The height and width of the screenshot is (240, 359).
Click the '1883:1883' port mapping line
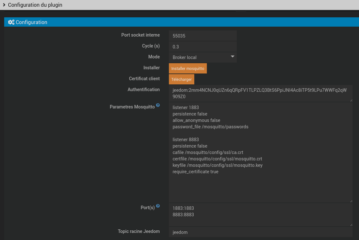click(x=183, y=208)
